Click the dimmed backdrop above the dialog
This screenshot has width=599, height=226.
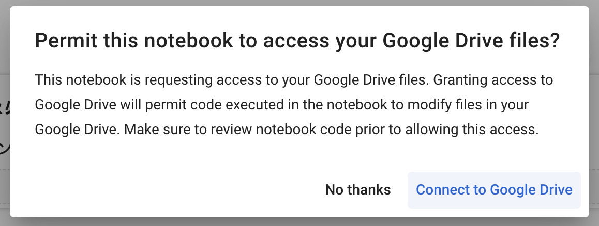click(299, 3)
